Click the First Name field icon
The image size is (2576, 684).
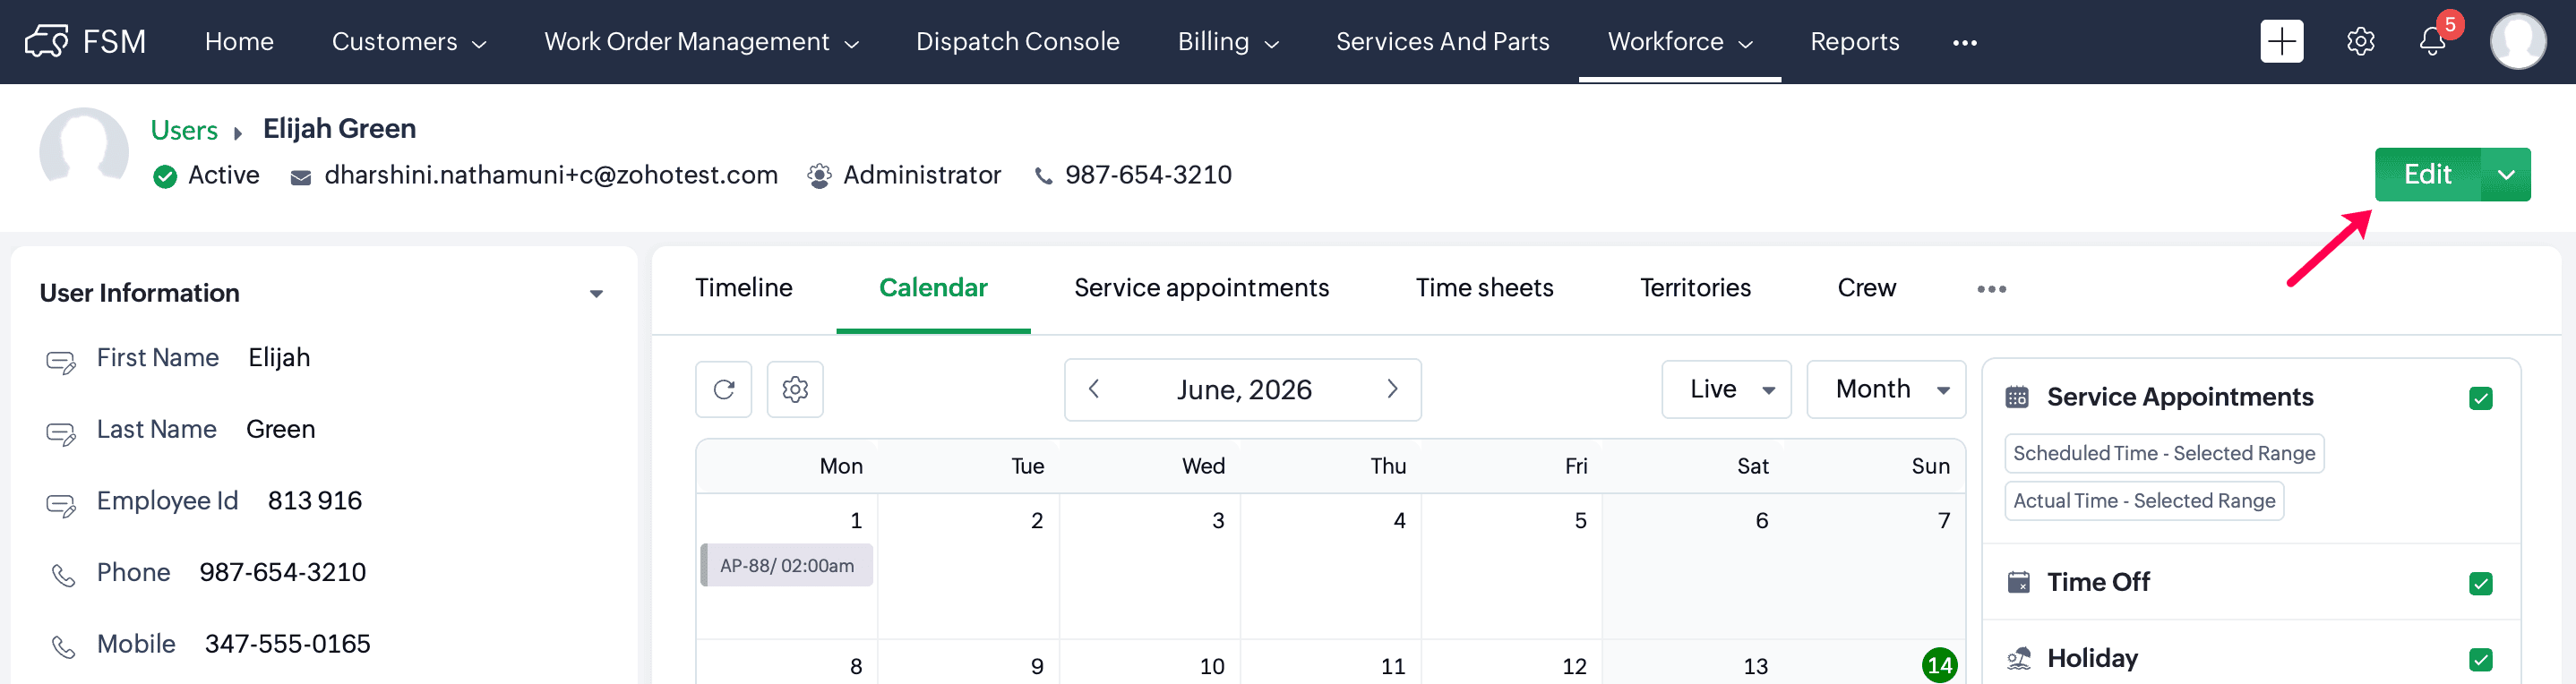tap(61, 361)
